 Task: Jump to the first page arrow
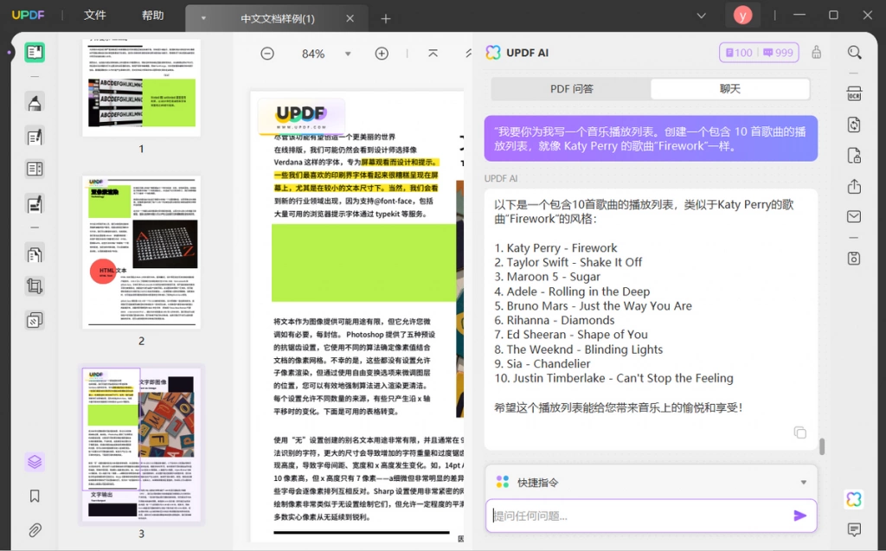[433, 53]
